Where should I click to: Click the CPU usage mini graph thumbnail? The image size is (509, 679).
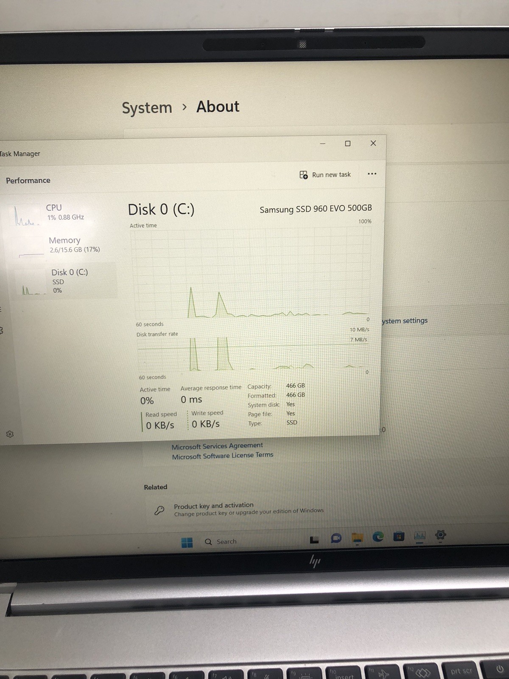27,215
